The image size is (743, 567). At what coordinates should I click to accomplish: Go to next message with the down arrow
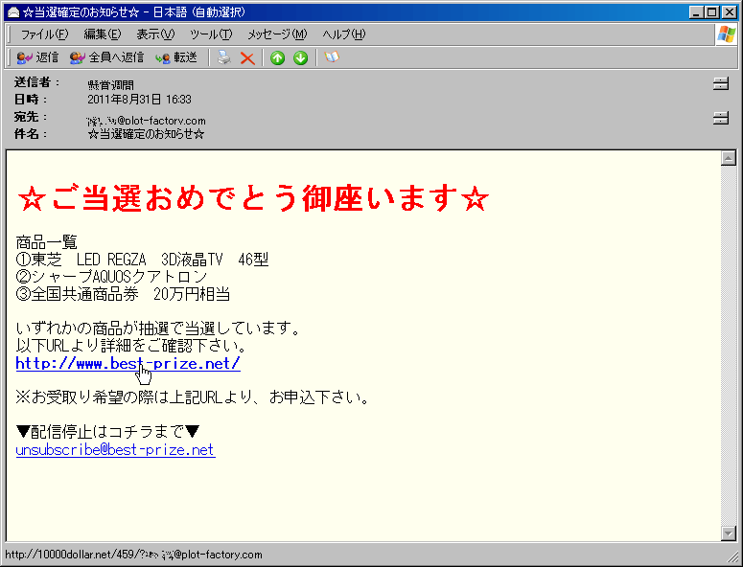tap(300, 58)
